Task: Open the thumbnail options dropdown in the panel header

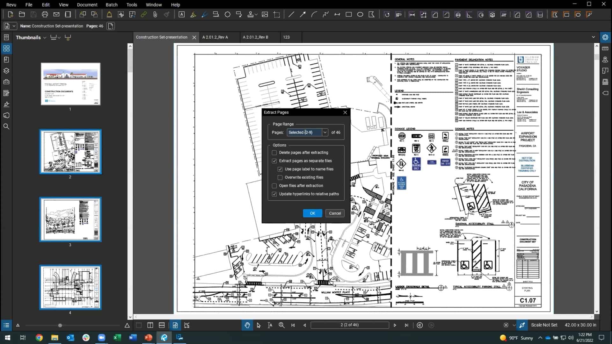Action: tap(59, 38)
